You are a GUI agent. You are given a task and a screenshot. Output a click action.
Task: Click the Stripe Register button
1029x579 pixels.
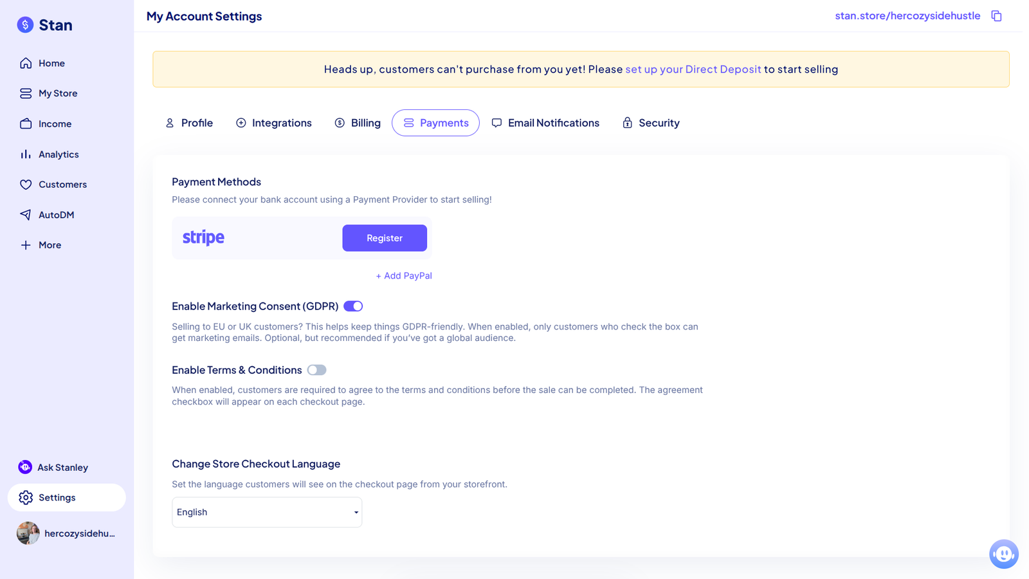[385, 238]
